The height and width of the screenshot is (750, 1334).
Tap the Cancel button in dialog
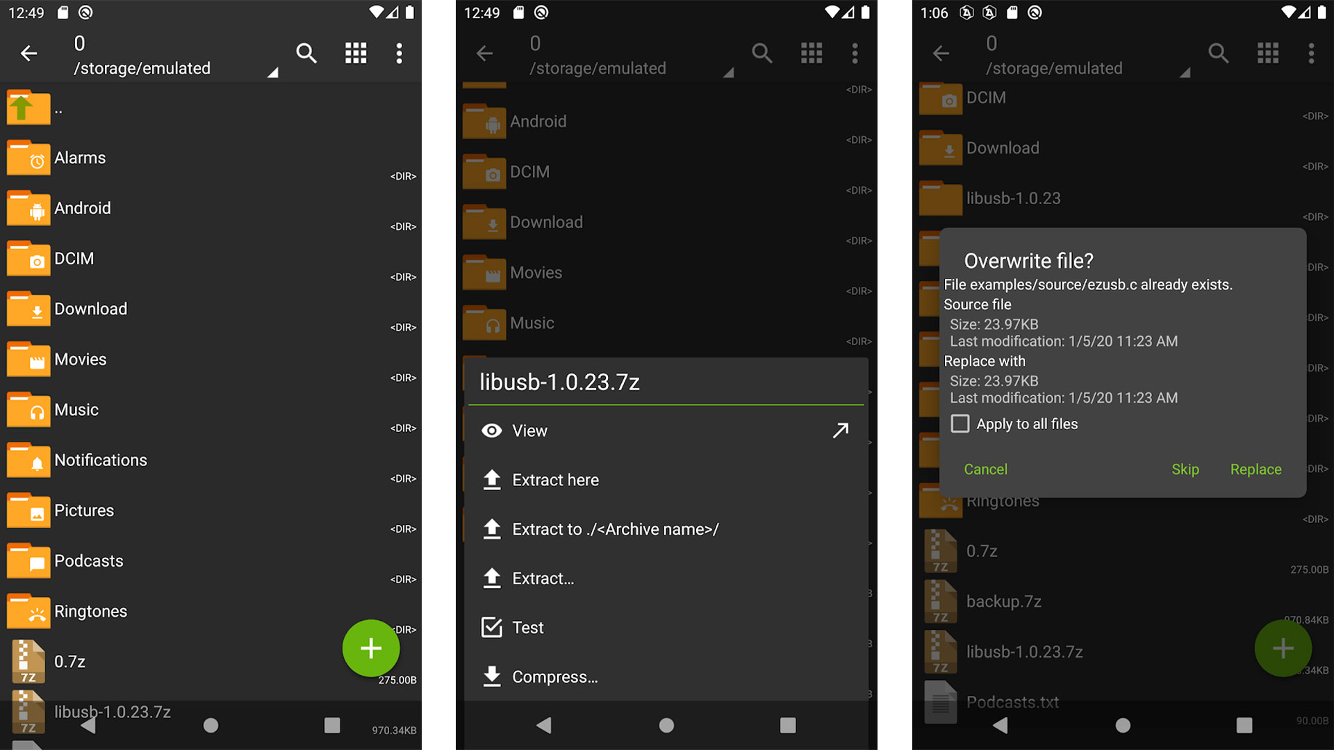pos(987,469)
